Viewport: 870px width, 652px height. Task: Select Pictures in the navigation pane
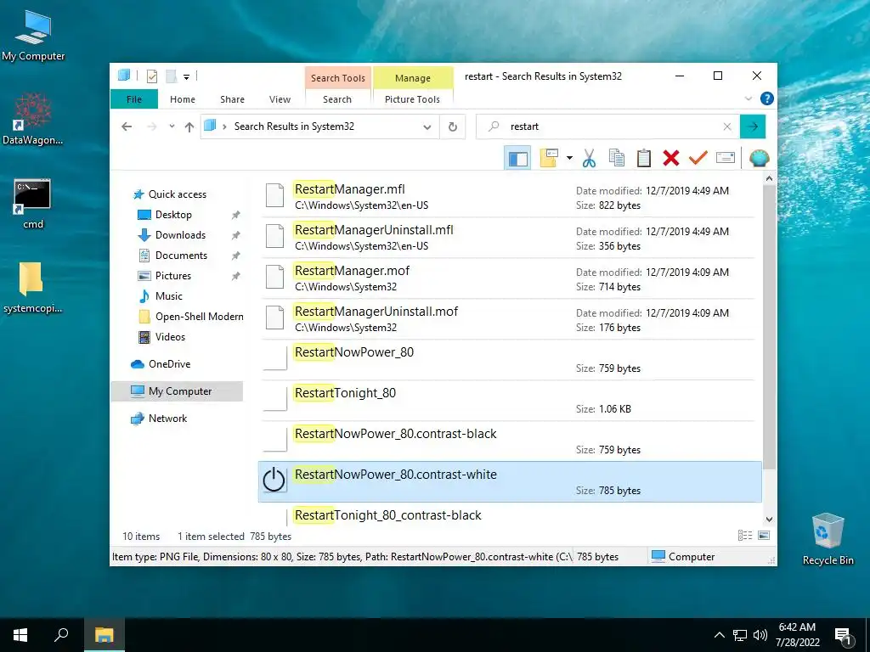(172, 276)
